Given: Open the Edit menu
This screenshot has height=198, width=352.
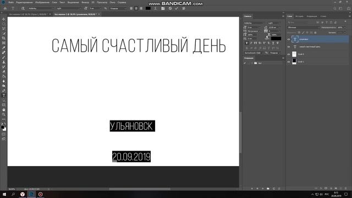Looking at the screenshot, I should pos(24,2).
